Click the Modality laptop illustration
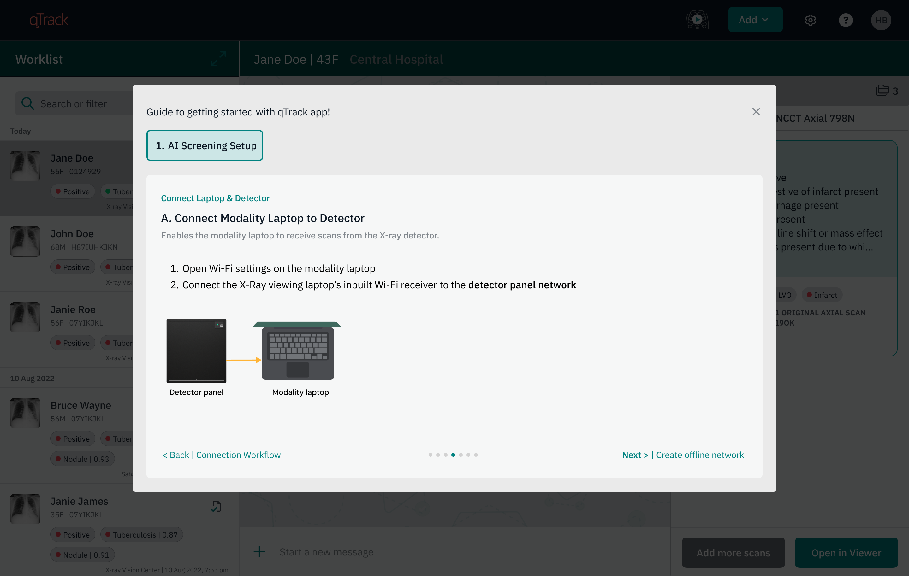The image size is (909, 576). click(297, 351)
